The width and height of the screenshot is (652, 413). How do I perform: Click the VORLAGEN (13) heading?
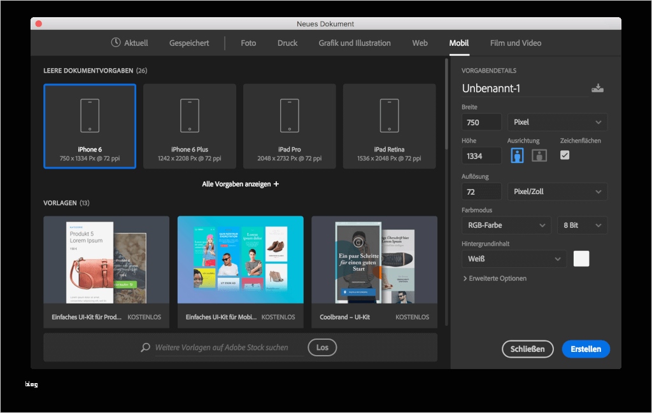point(66,203)
